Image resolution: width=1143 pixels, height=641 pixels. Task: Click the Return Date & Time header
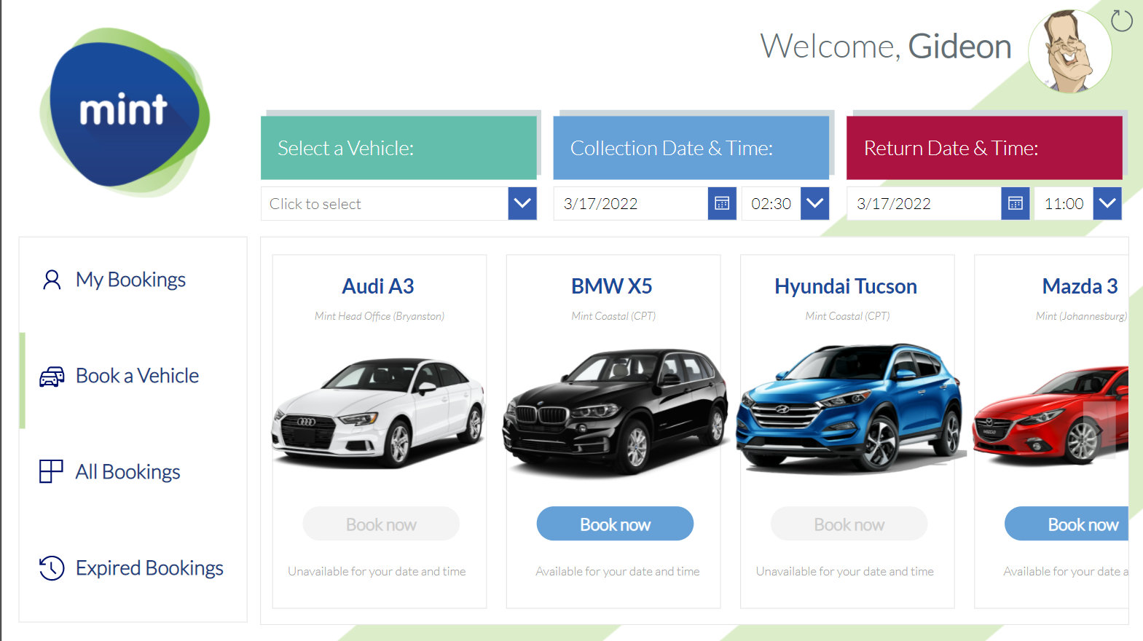984,148
